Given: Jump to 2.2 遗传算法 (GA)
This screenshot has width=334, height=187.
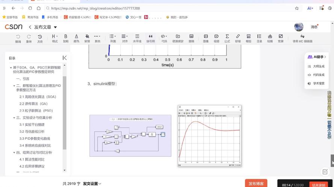Looking at the screenshot, I should (33, 104).
